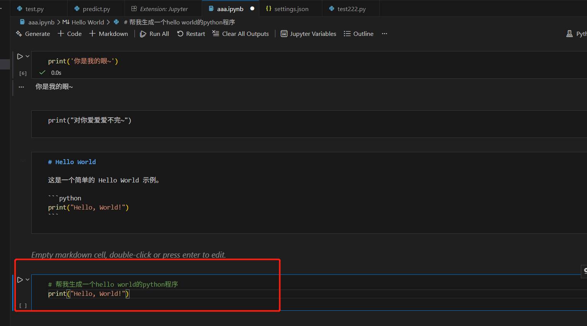The height and width of the screenshot is (326, 587).
Task: Click the '0.0s' execution time
Action: (56, 73)
